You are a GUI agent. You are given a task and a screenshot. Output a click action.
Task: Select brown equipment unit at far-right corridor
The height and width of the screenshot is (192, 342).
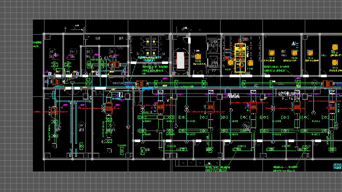point(327,83)
